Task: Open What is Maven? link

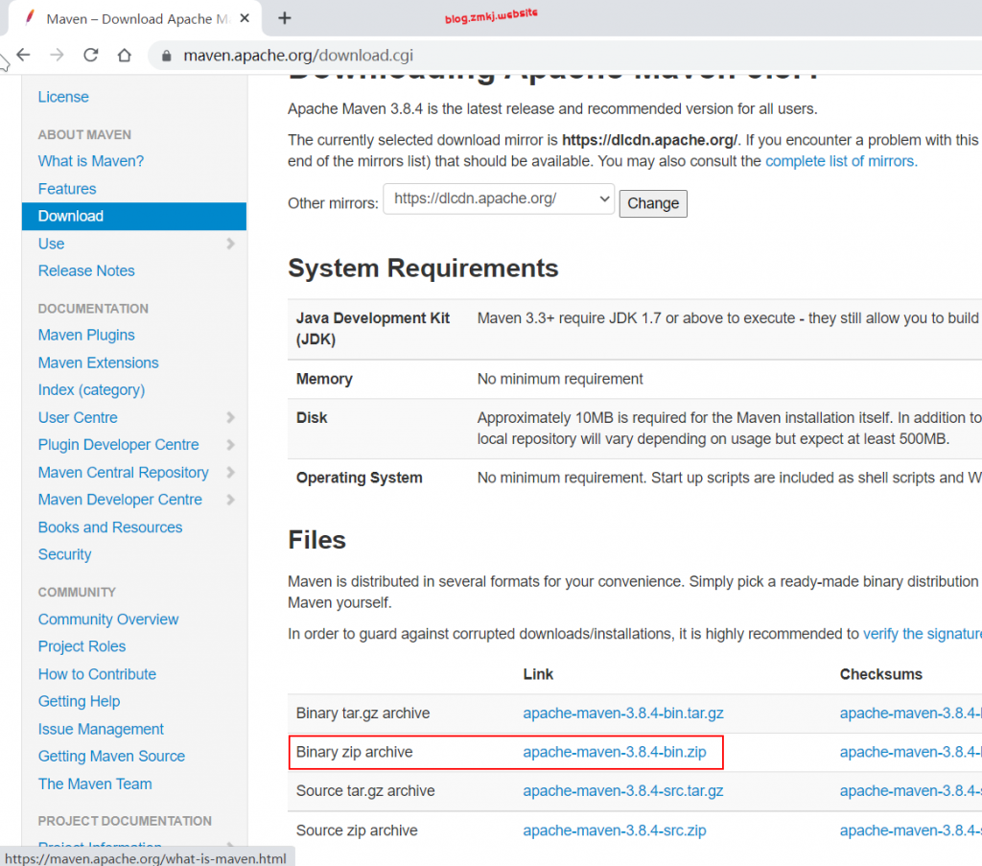Action: pyautogui.click(x=91, y=161)
